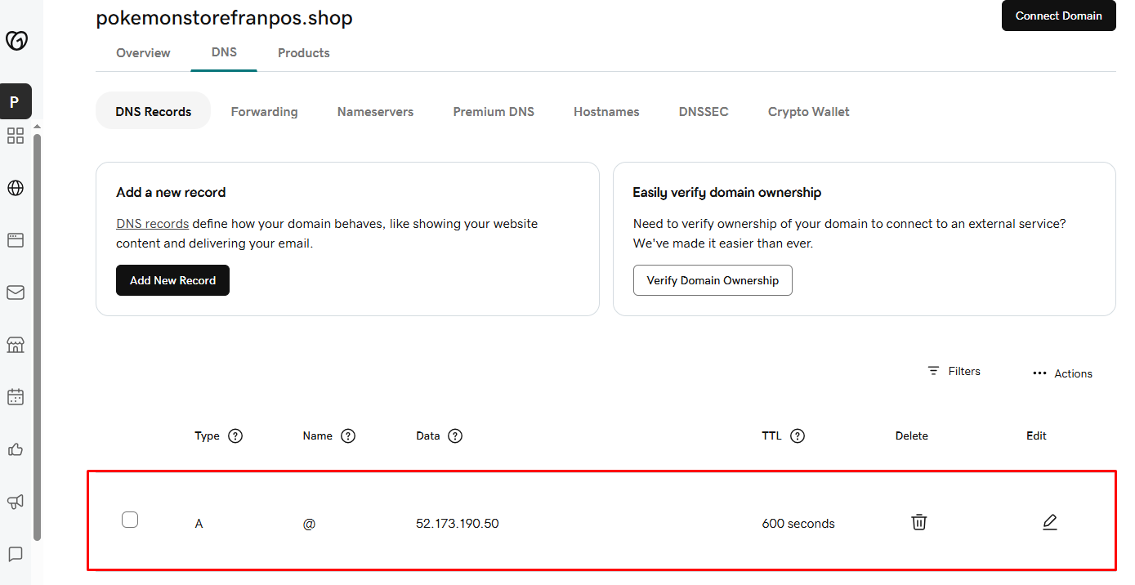Image resolution: width=1135 pixels, height=585 pixels.
Task: Click the 52.173.190.50 data value
Action: click(458, 524)
